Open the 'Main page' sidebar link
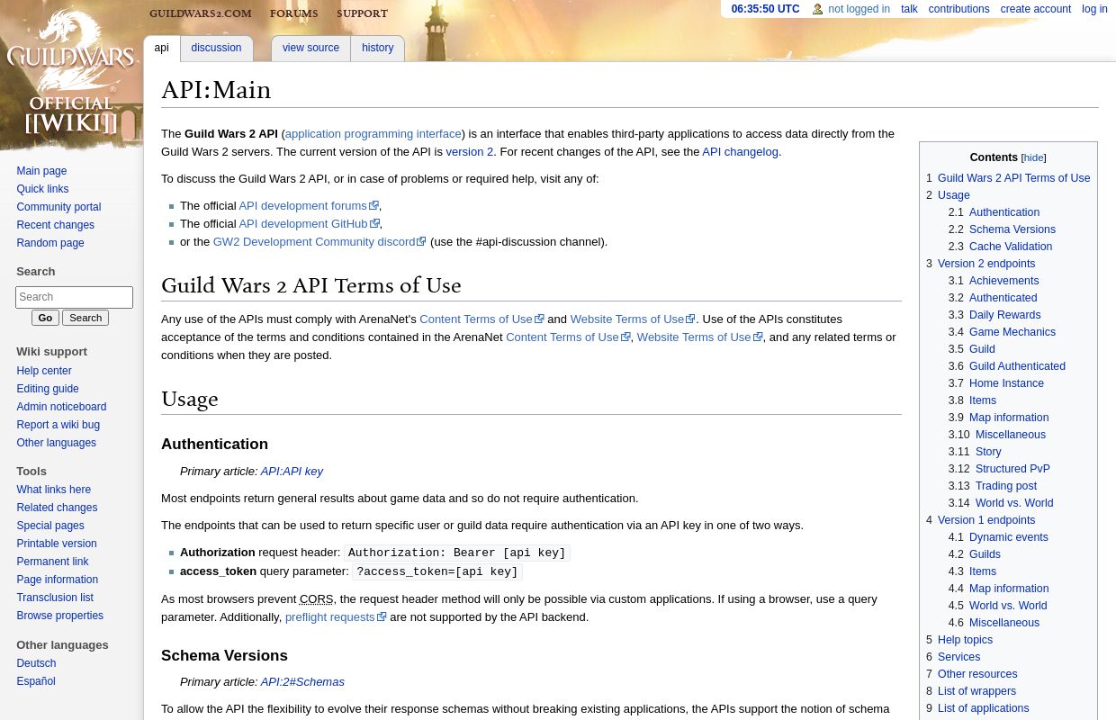 41,171
